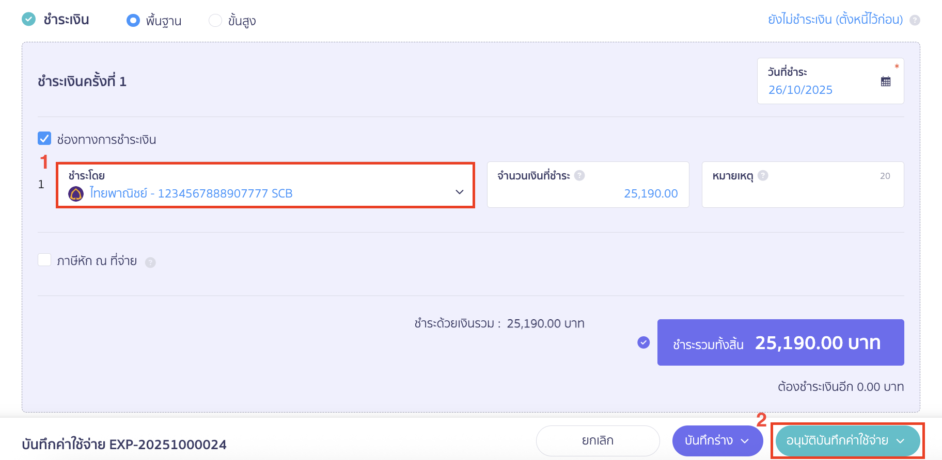Select the พื้นฐาน radio option

pos(133,21)
